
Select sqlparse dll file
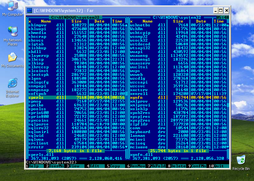77,124
